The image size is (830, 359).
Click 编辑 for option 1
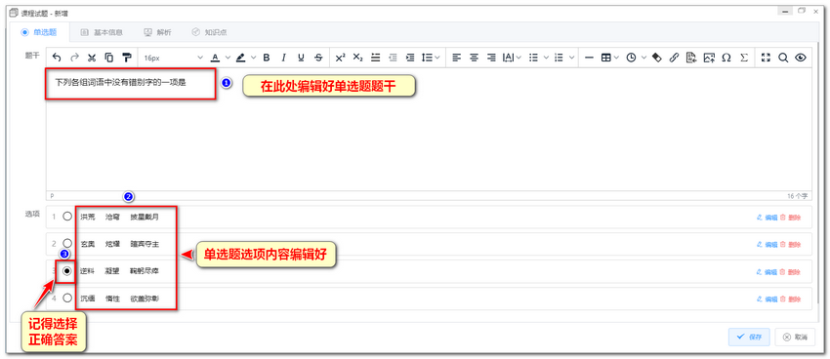tap(767, 218)
